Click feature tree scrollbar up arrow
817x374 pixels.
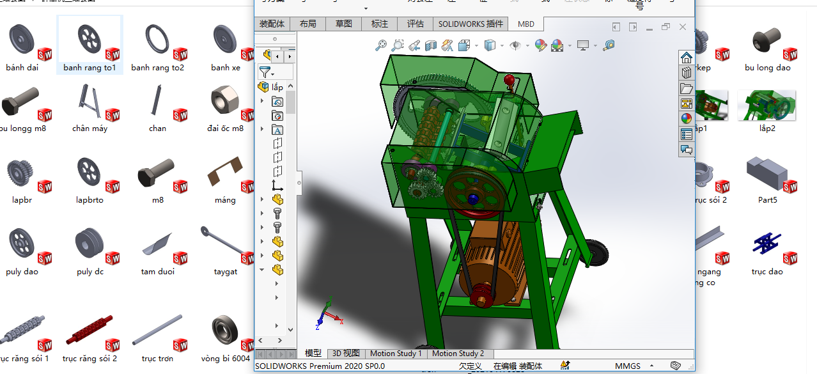tap(291, 86)
